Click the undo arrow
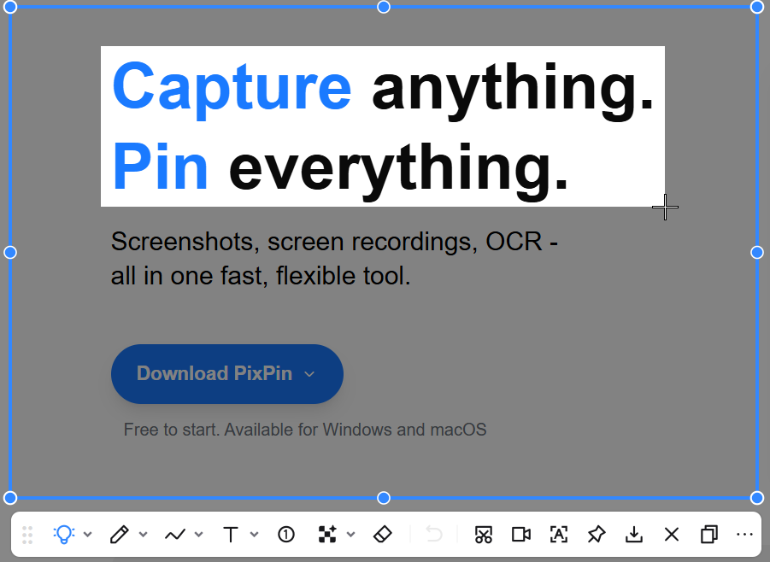The width and height of the screenshot is (770, 562). [x=434, y=534]
